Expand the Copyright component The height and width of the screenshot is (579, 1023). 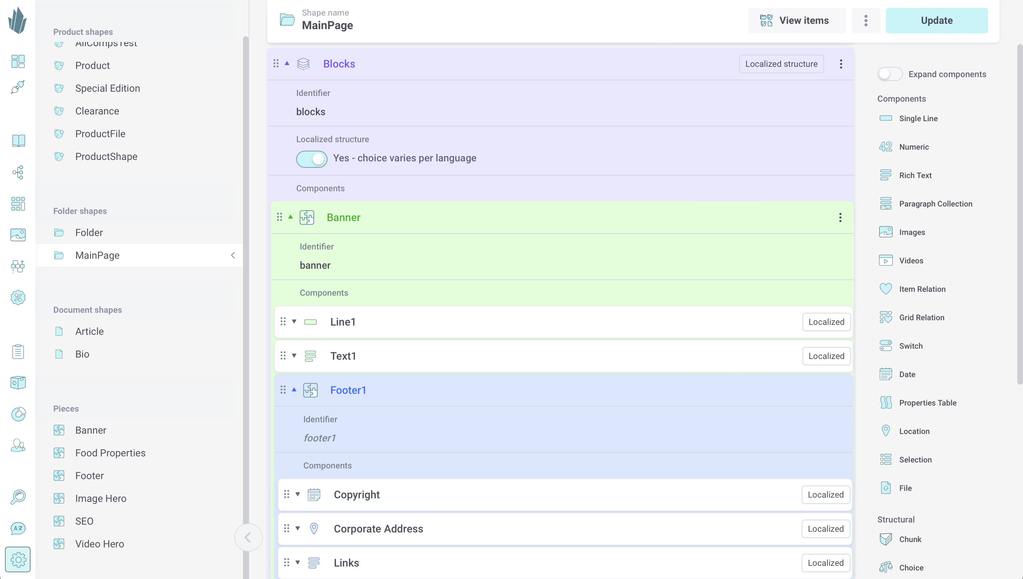[298, 494]
